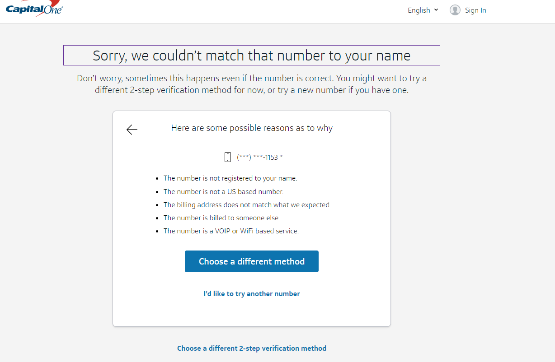
Task: Click the 'not a US based number' bullet
Action: point(224,191)
